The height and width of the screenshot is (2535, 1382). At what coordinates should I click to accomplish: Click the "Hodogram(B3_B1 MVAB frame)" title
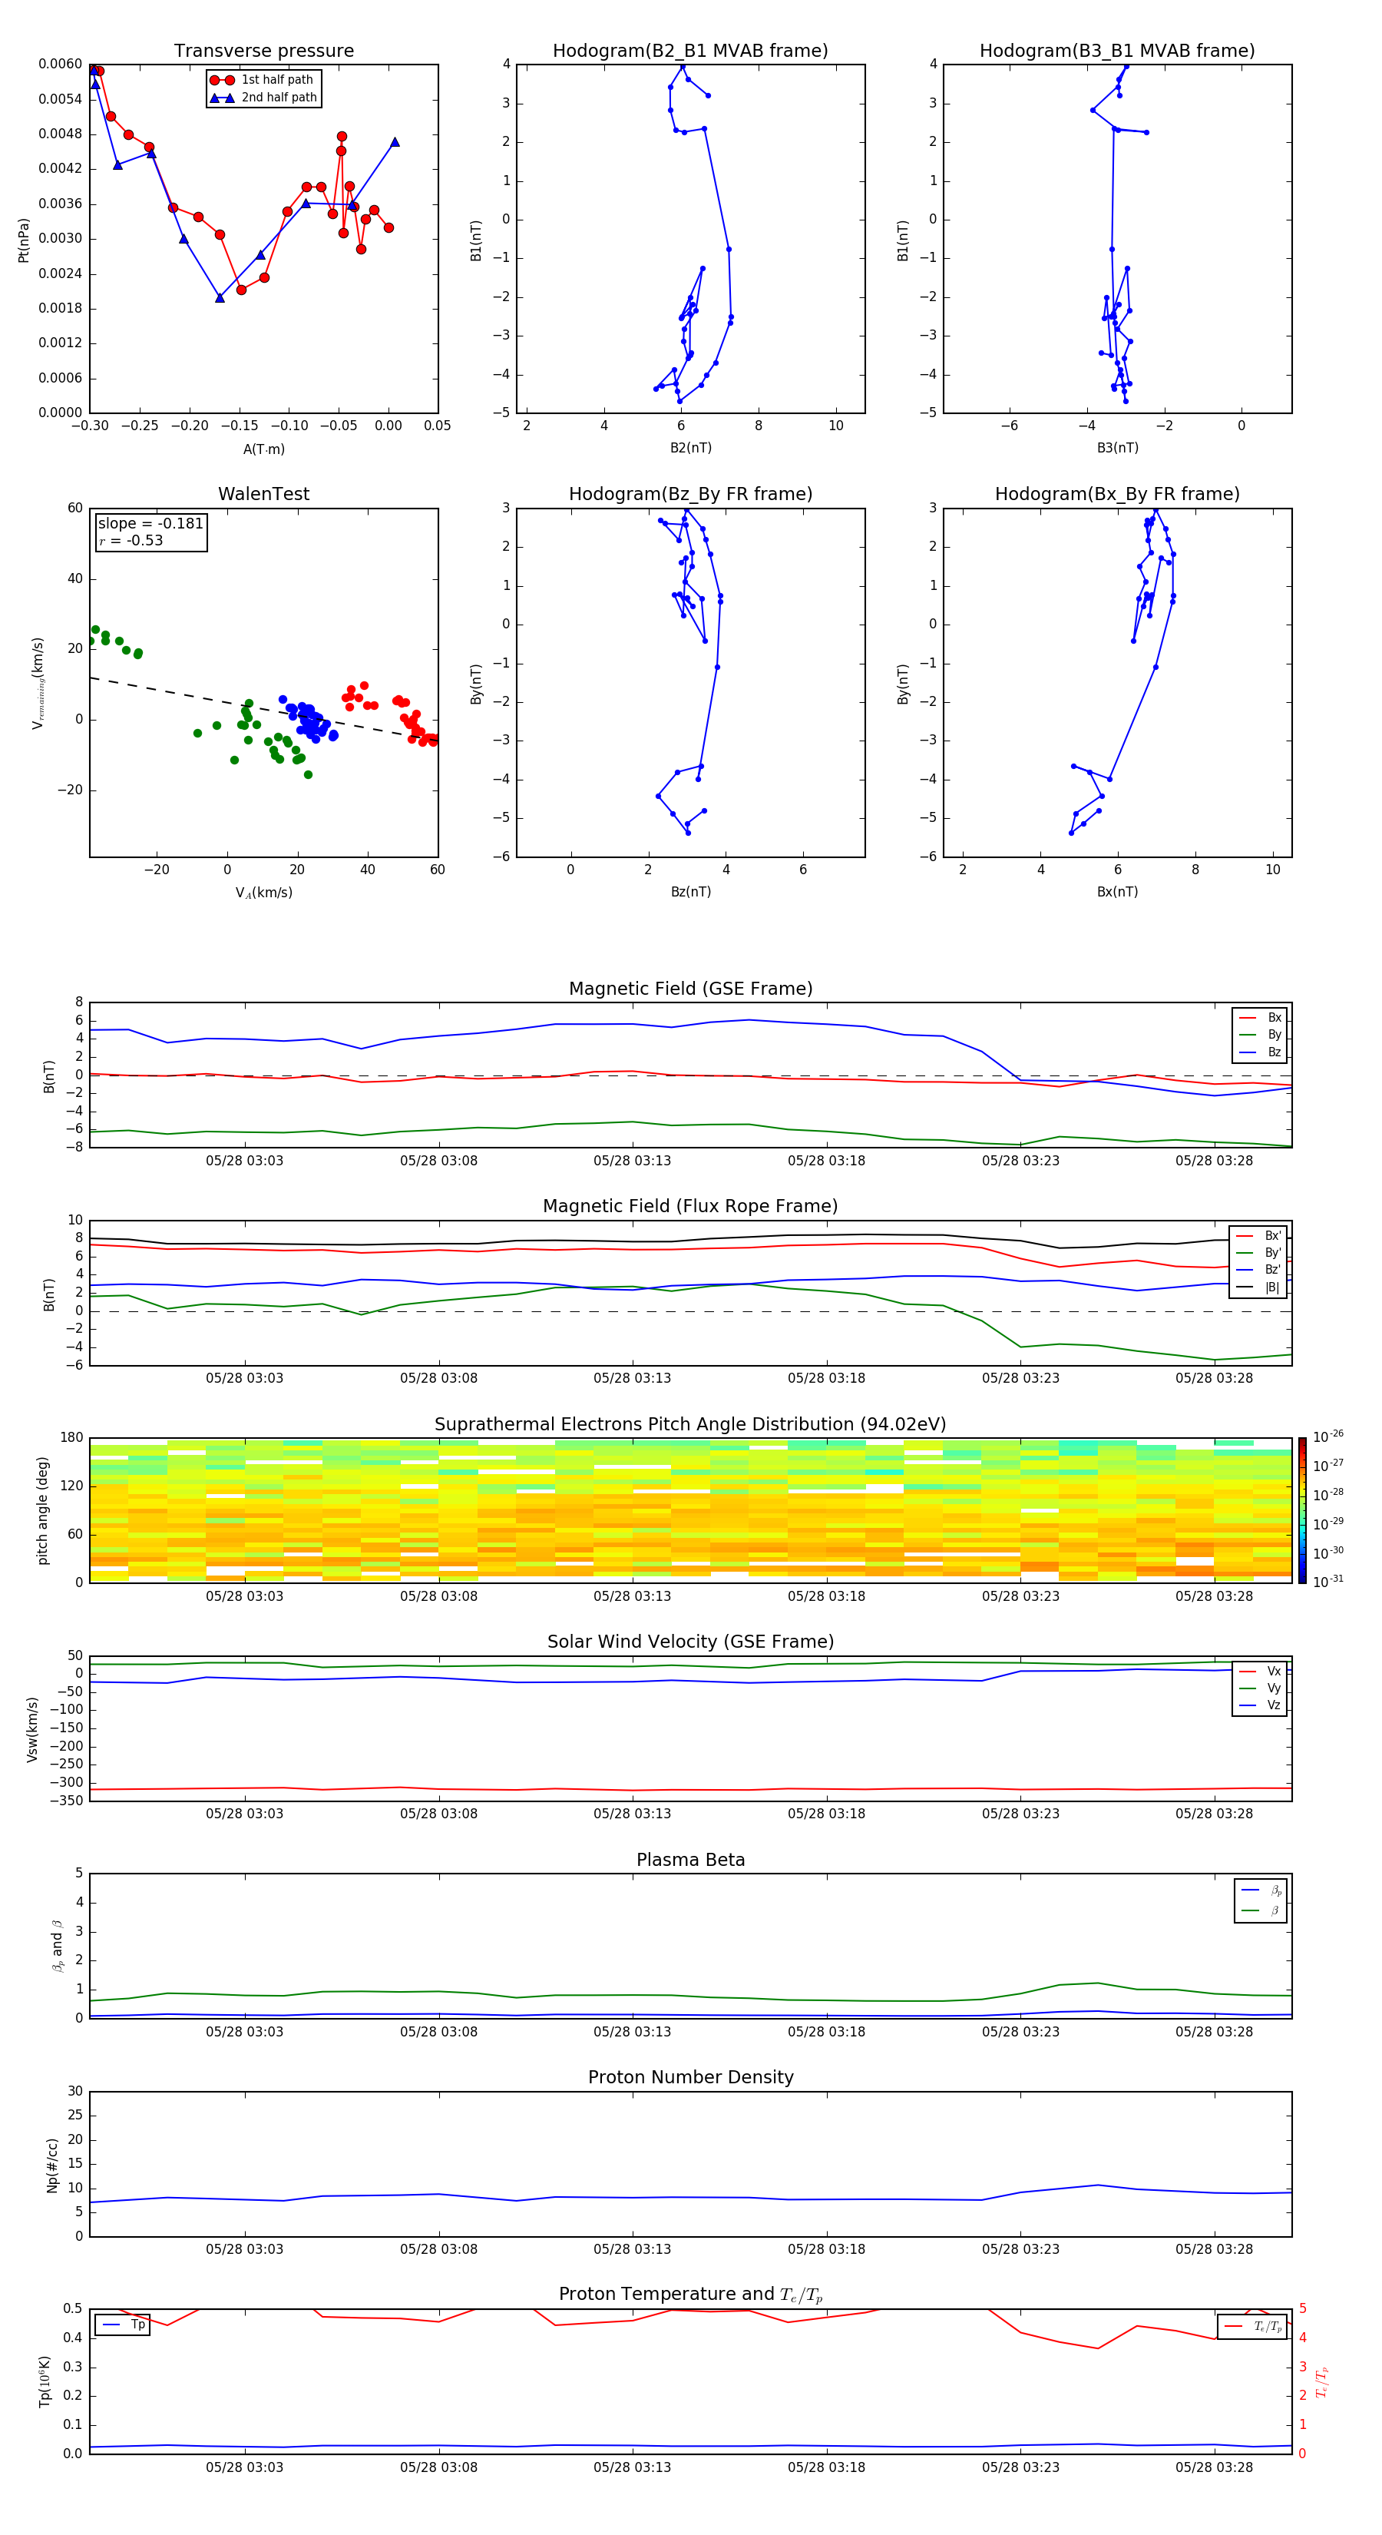[x=1117, y=51]
